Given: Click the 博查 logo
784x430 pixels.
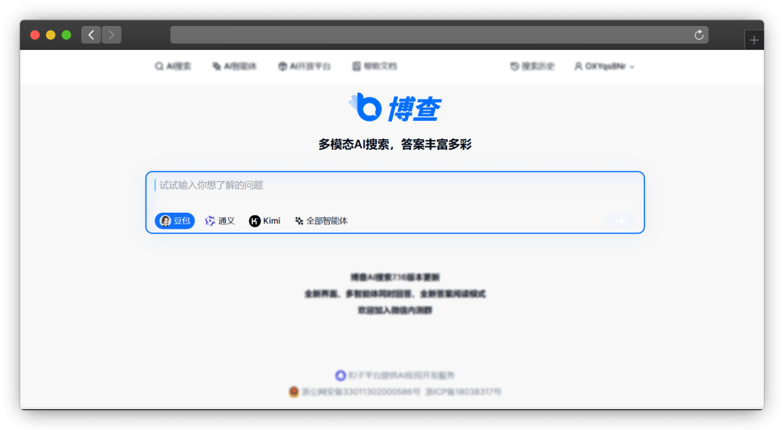Looking at the screenshot, I should (x=394, y=107).
